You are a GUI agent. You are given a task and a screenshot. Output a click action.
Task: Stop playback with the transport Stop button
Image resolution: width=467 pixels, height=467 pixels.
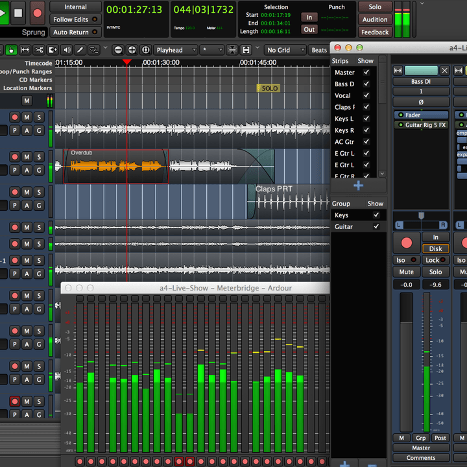click(x=18, y=13)
